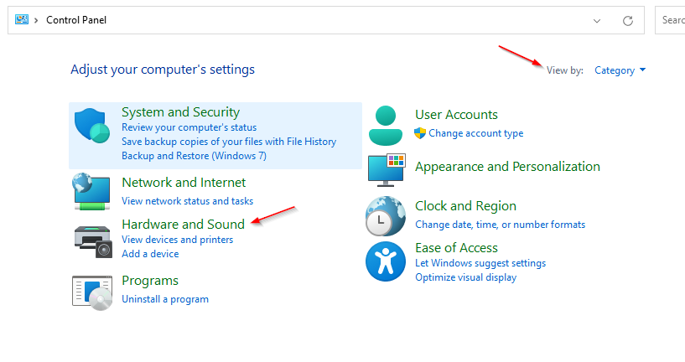Select Let Windows suggest settings
Viewport: 685px width, 362px height.
[x=480, y=263]
